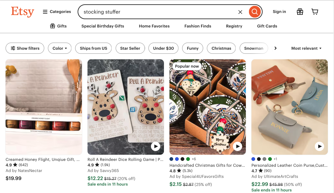Toggle the Star Seller filter
Screen dimensions: 334x193
[x=130, y=48]
